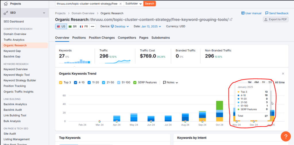Screen dimensions: 294x145
Task: Click the May 24 stacked bar
Action: tap(134, 117)
